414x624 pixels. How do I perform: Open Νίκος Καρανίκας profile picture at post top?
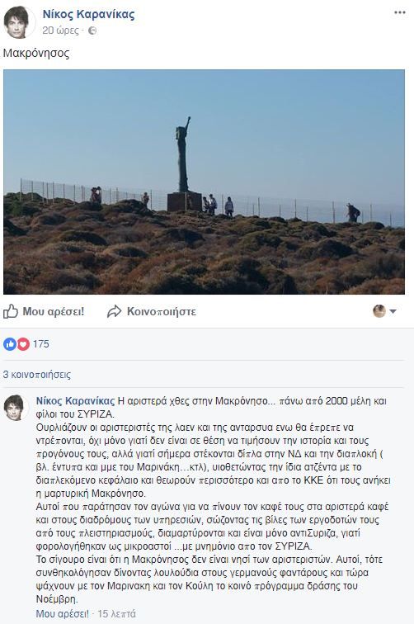(x=17, y=22)
